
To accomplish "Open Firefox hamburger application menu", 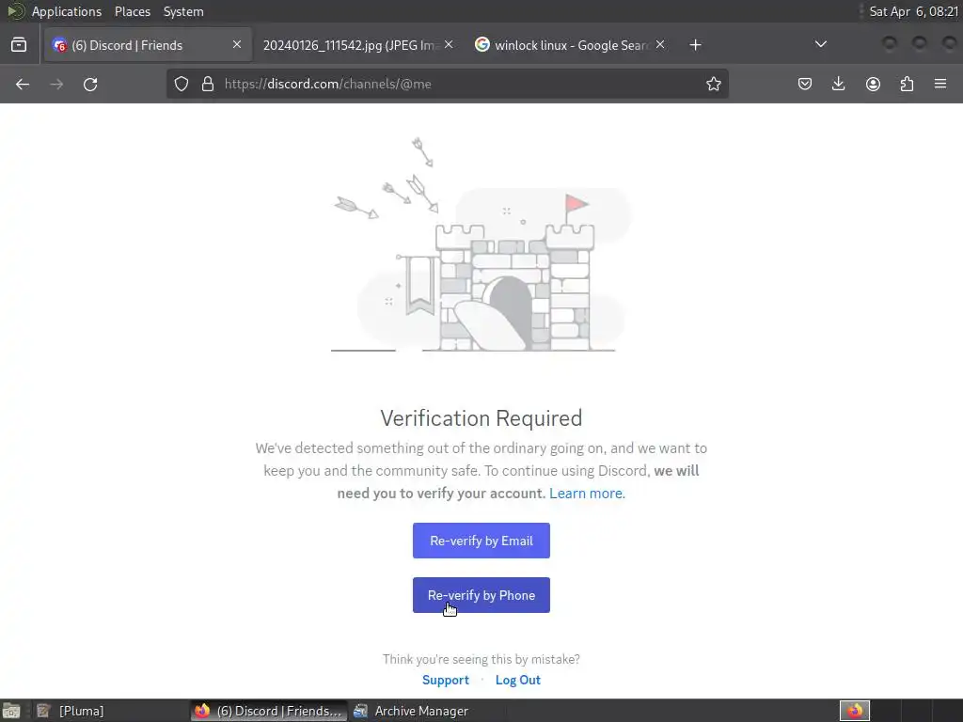I will click(940, 84).
